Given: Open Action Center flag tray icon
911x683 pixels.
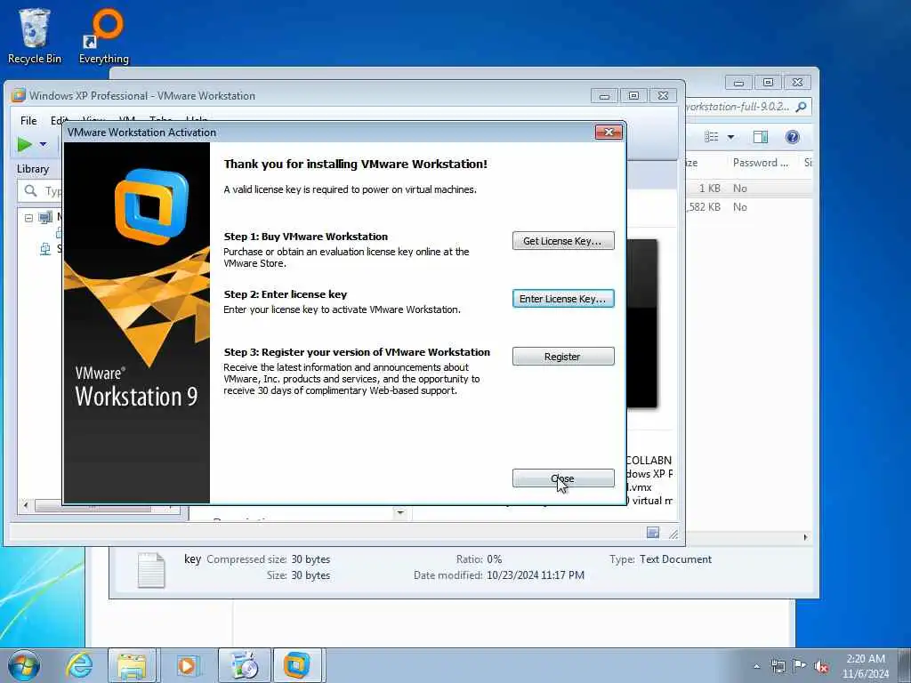Looking at the screenshot, I should click(x=800, y=666).
